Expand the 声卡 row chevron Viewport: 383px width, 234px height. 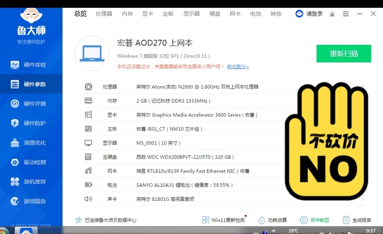pos(362,199)
